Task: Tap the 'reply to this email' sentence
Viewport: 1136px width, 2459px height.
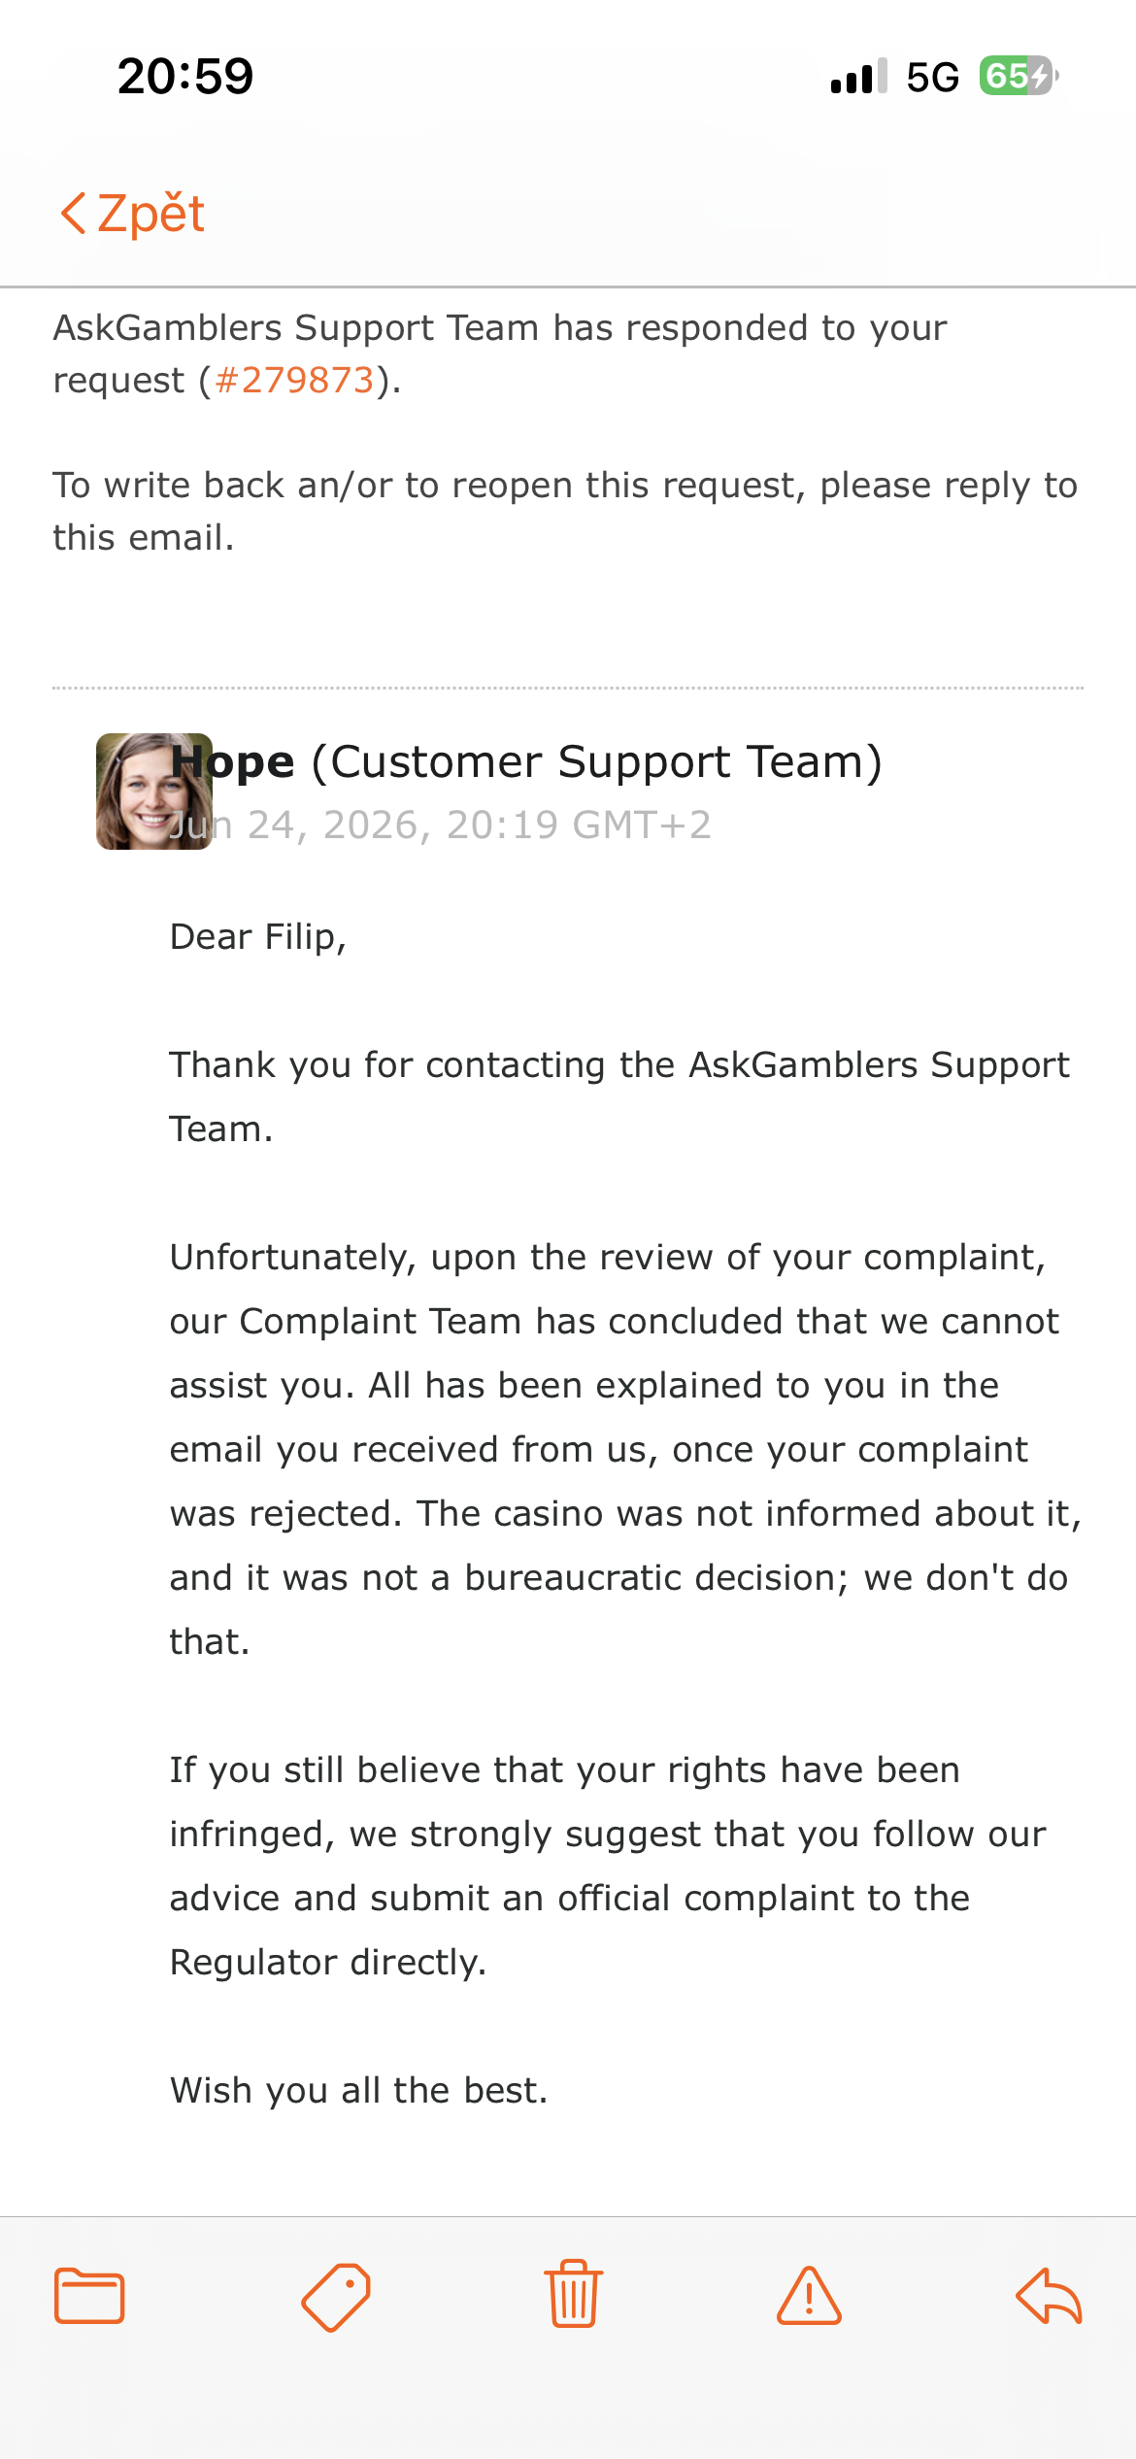Action: tap(565, 511)
